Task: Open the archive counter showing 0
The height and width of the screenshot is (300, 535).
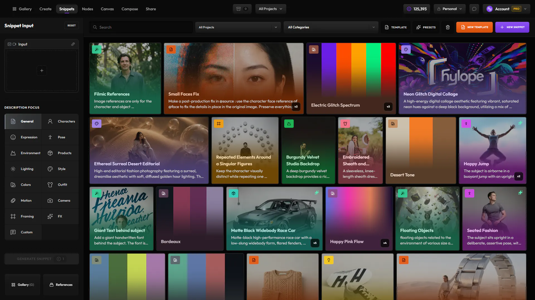Action: pyautogui.click(x=242, y=9)
